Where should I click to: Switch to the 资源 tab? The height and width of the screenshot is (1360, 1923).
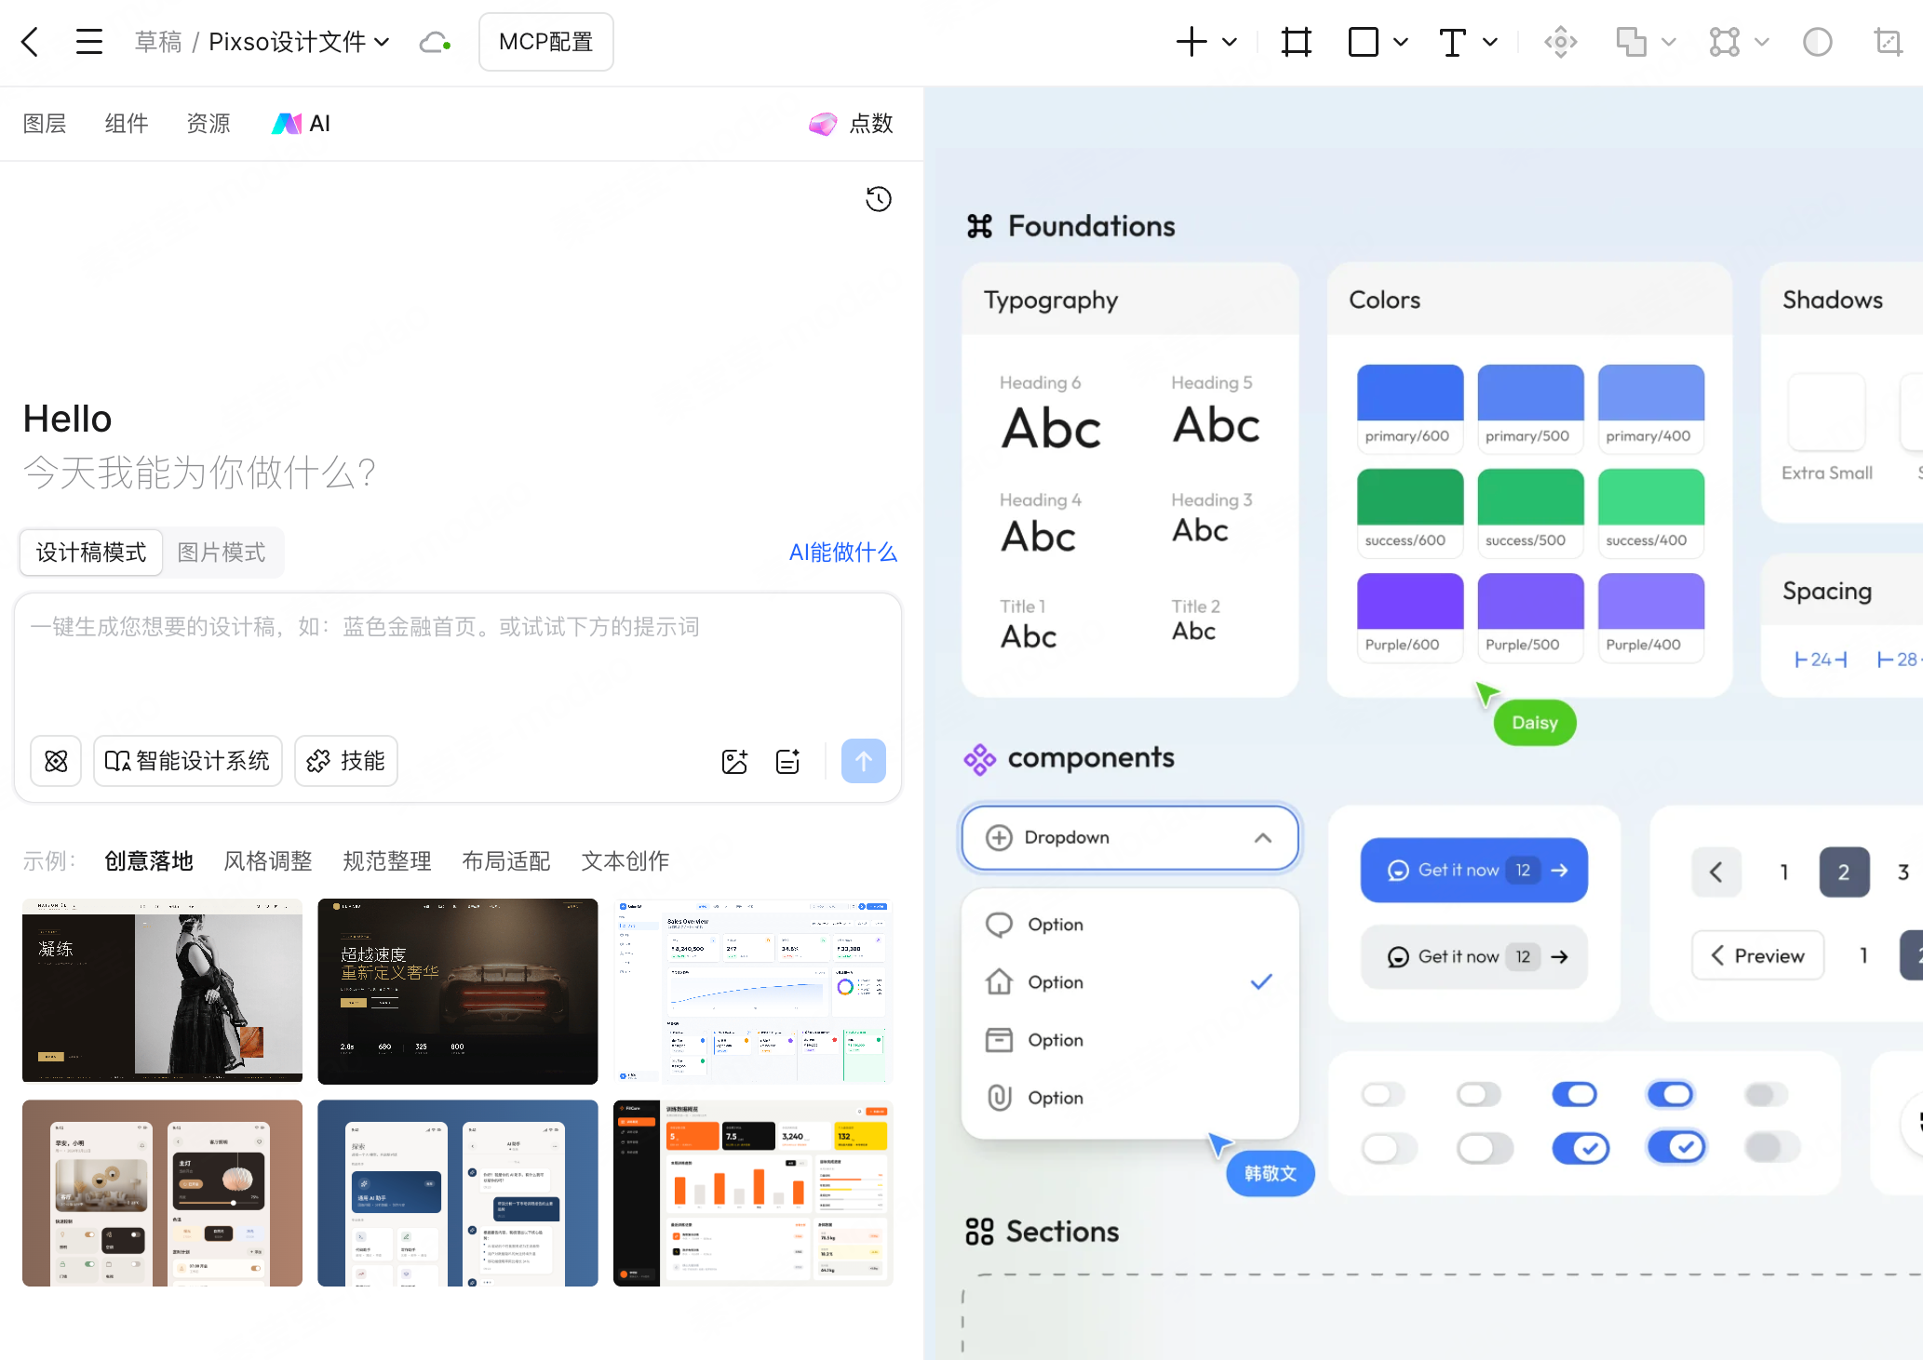pos(208,124)
